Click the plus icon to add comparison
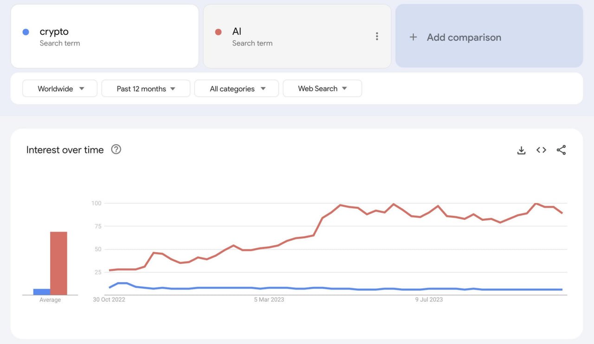The image size is (594, 344). pyautogui.click(x=413, y=37)
